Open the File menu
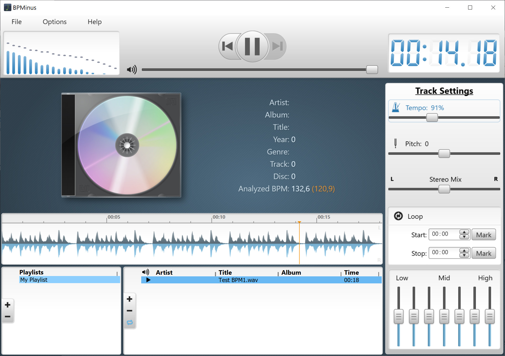This screenshot has width=505, height=356. tap(17, 22)
